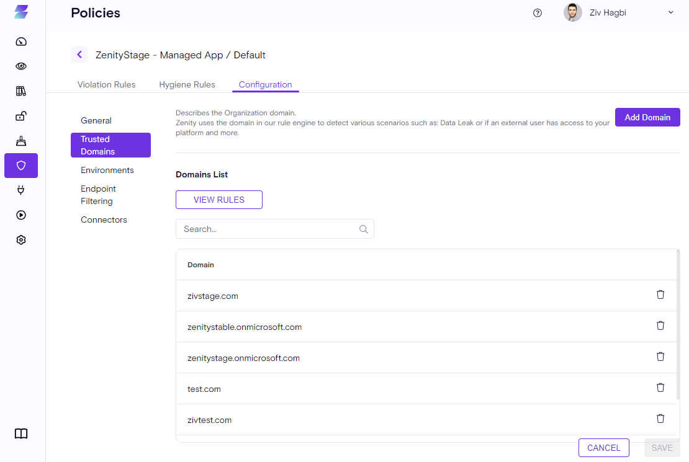The width and height of the screenshot is (689, 462).
Task: Switch to the Hygiene Rules tab
Action: tap(187, 84)
